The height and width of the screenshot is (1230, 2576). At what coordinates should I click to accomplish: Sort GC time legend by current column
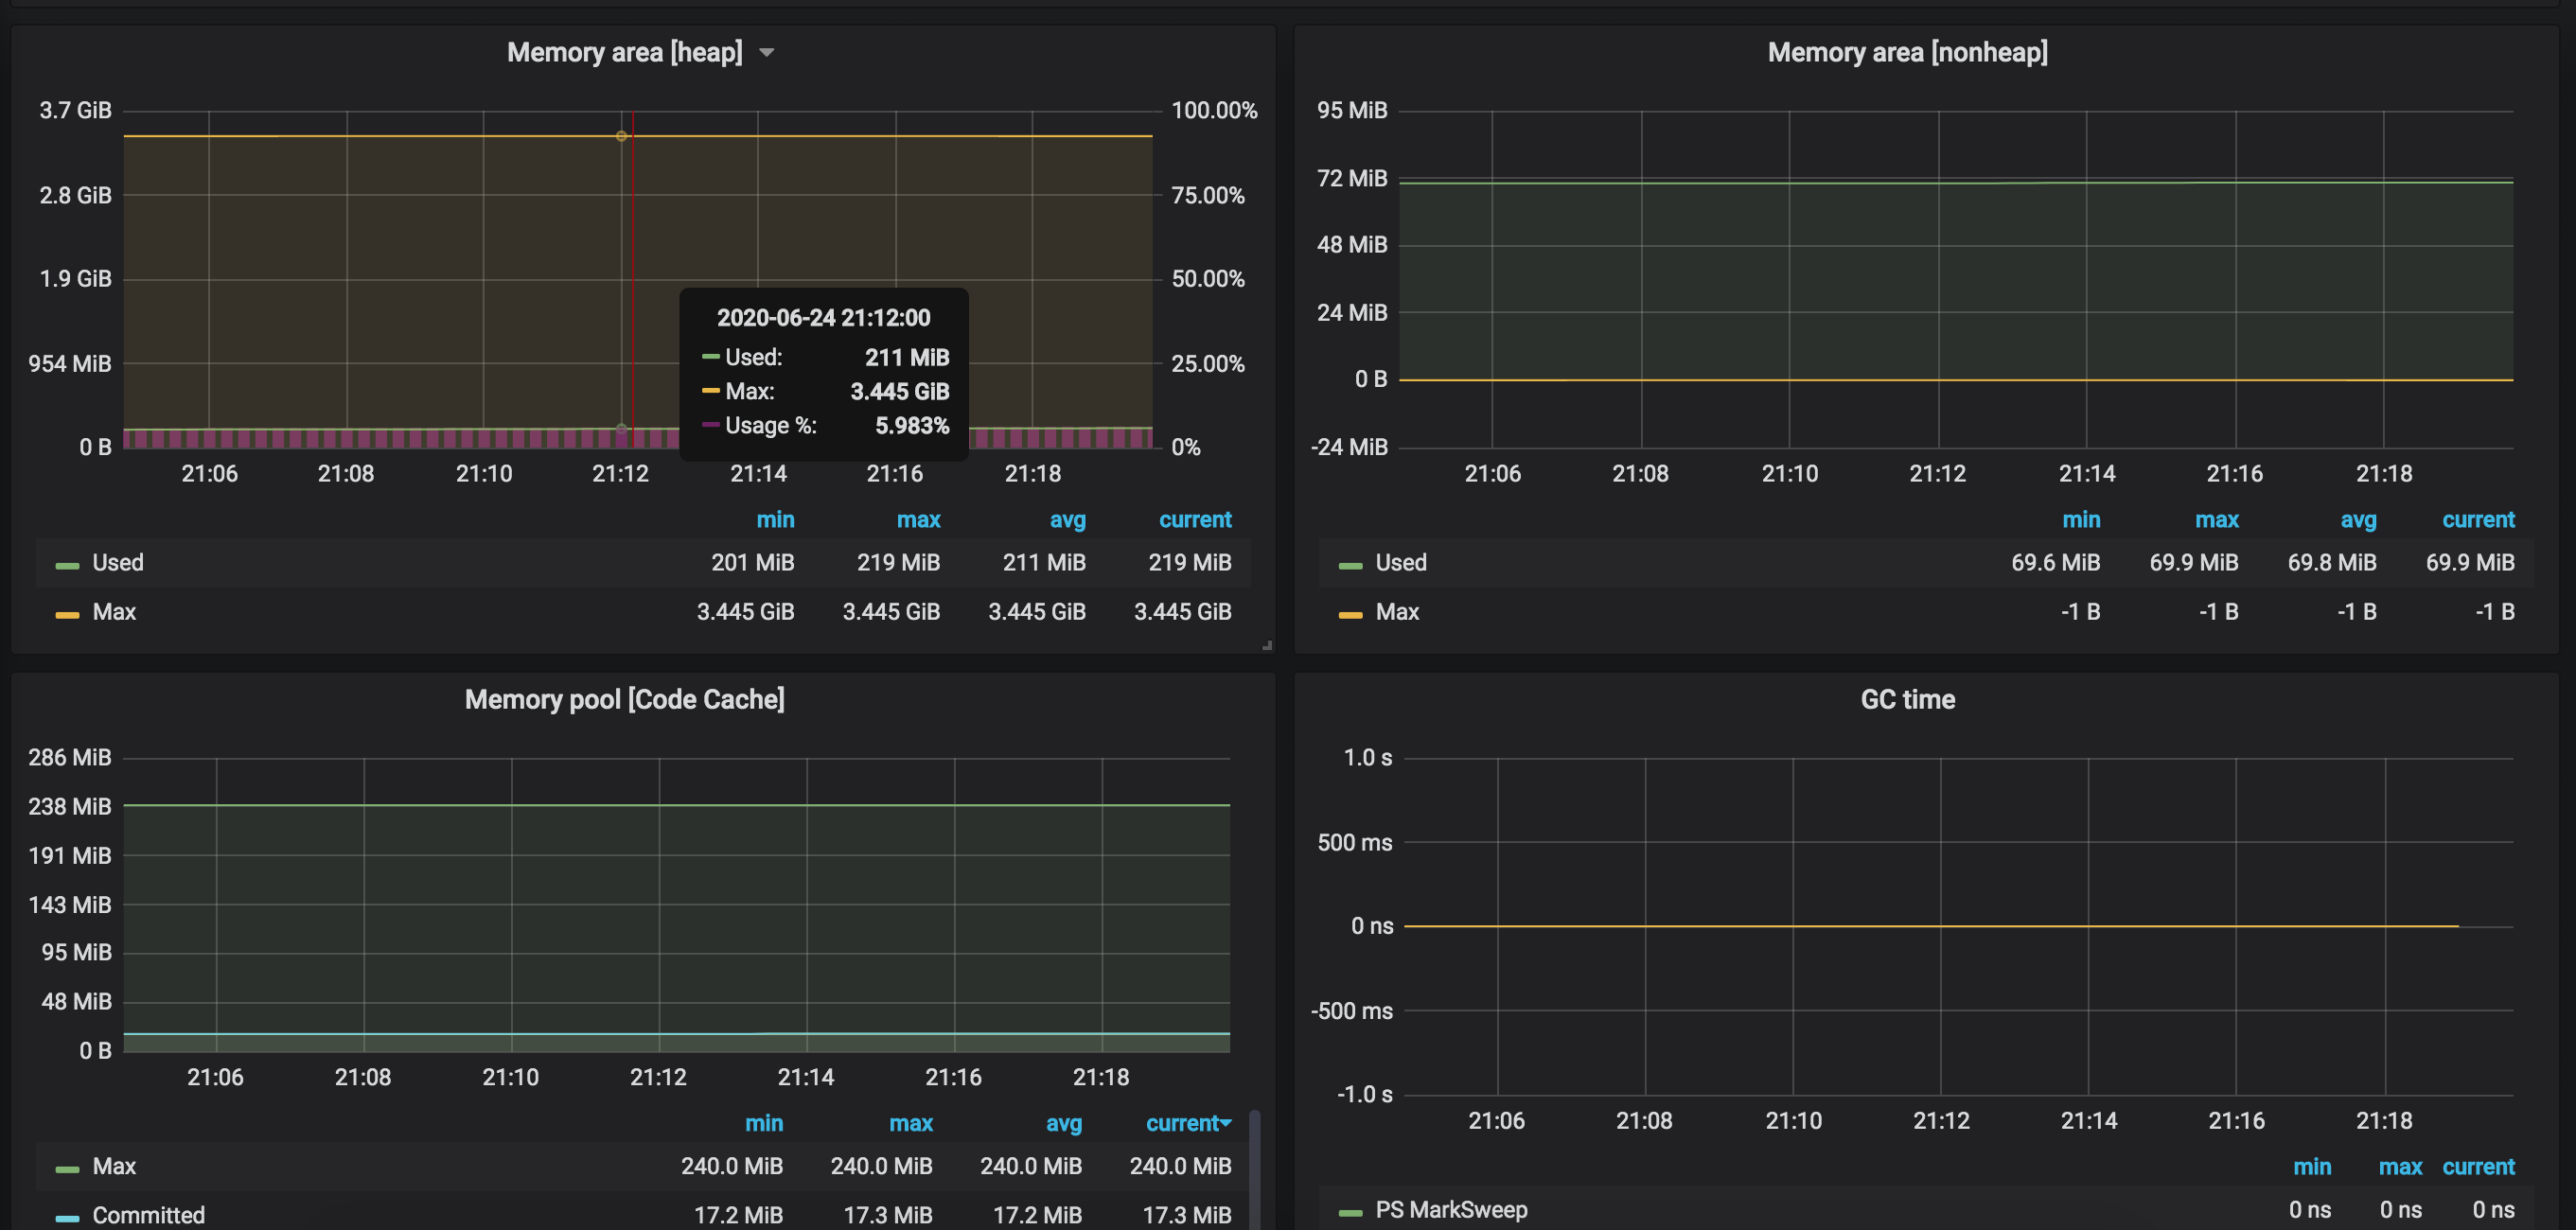click(x=2478, y=1167)
